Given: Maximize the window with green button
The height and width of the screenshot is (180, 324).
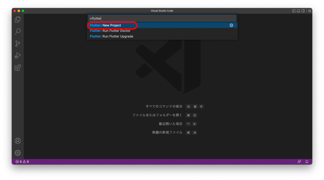Looking at the screenshot, I should [x=23, y=11].
